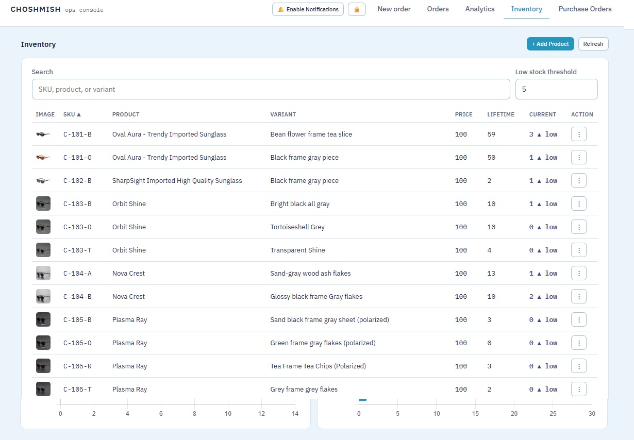Click the Add Product button
The width and height of the screenshot is (634, 440).
pyautogui.click(x=550, y=44)
